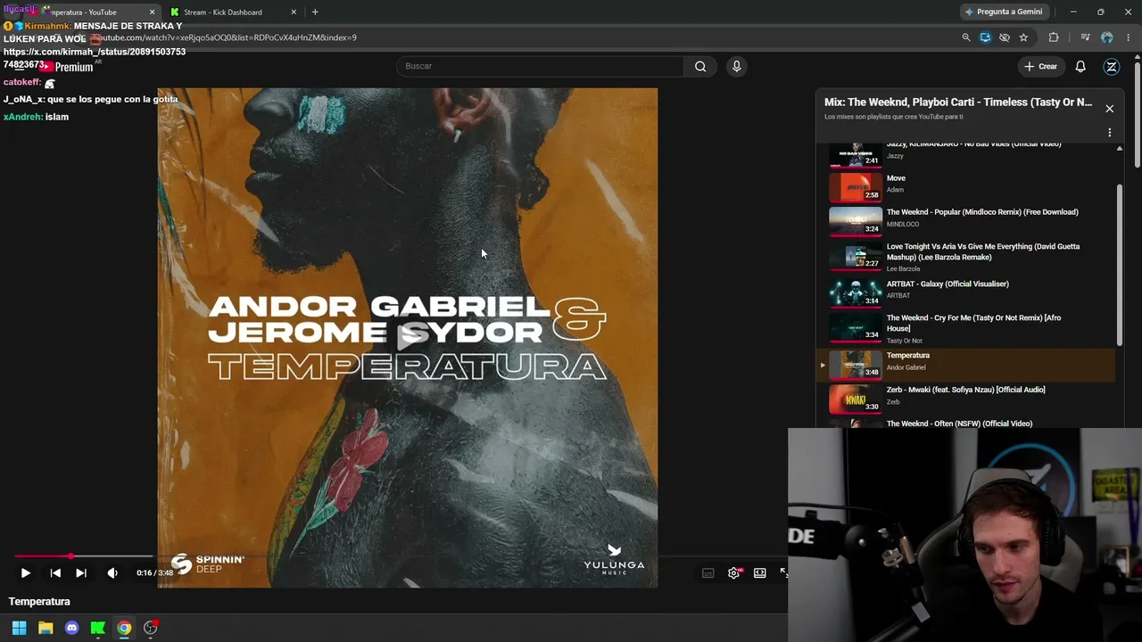Open a new browser tab

tap(315, 12)
